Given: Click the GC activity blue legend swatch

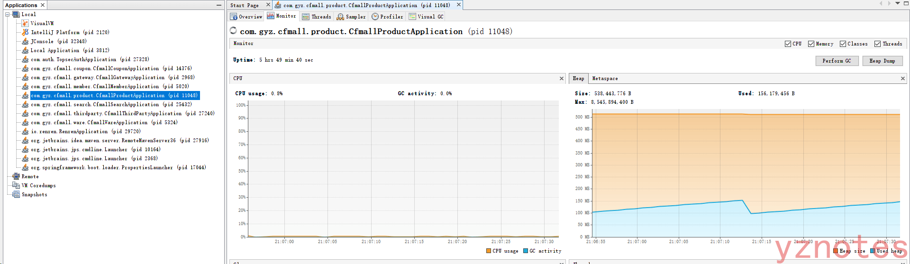Looking at the screenshot, I should click(526, 251).
